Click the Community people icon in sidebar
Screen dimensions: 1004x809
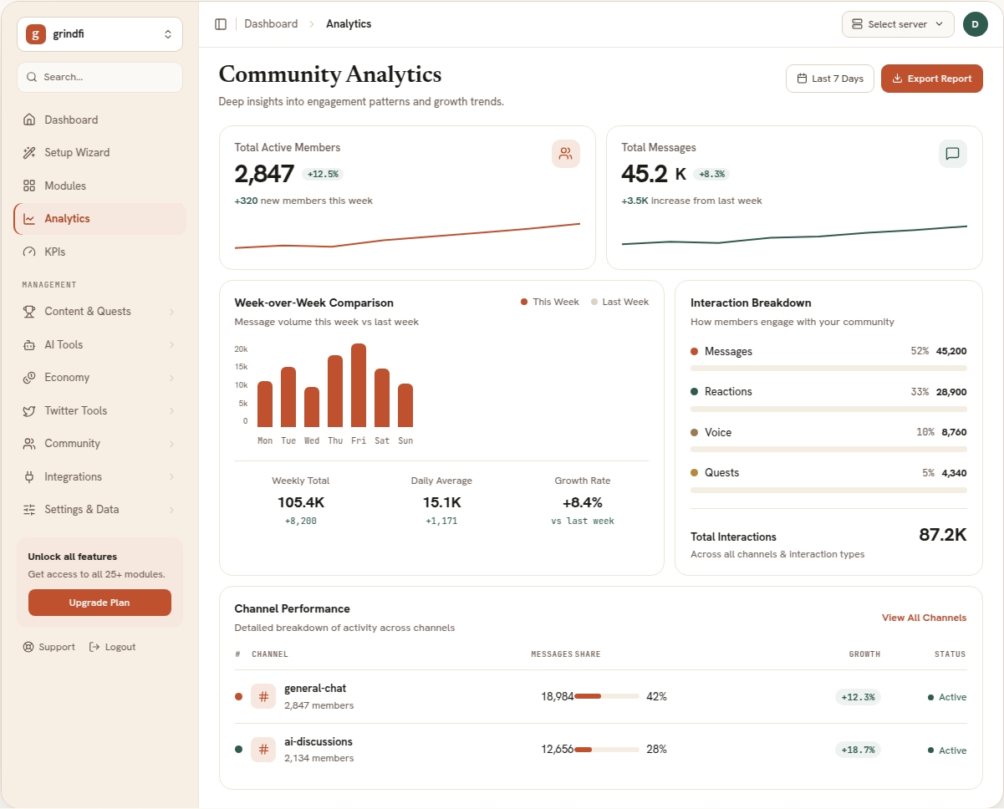click(29, 444)
